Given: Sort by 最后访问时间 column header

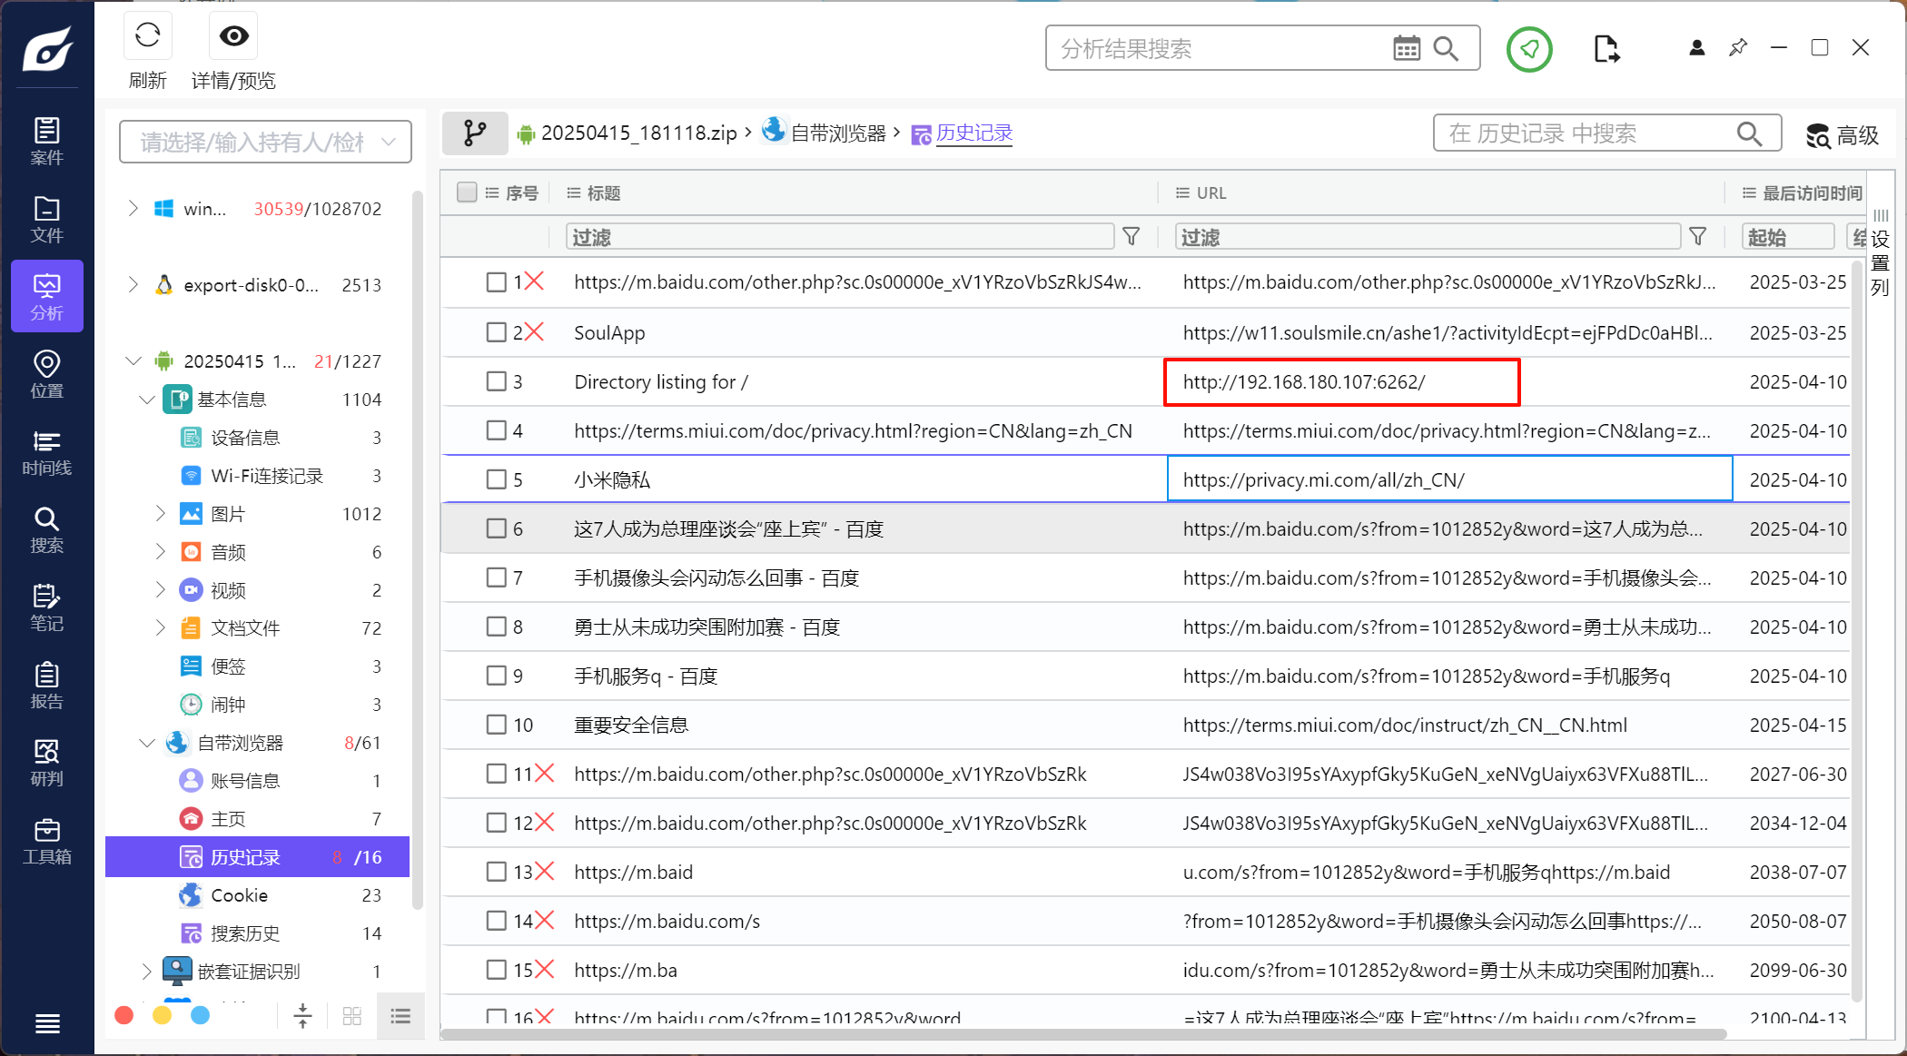Looking at the screenshot, I should tap(1812, 192).
